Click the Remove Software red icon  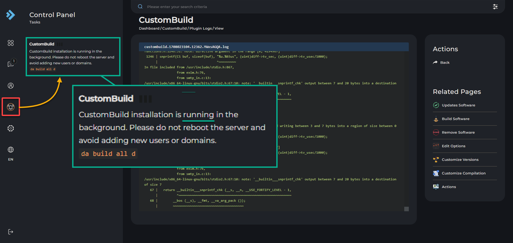point(436,132)
